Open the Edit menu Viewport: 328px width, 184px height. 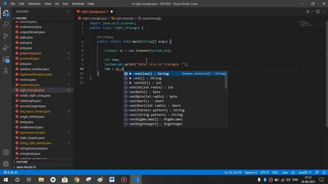pos(22,4)
